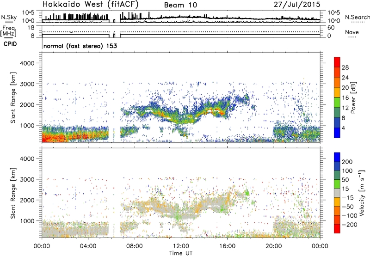This screenshot has height=256, width=370.
Task: Click the solid line sample under N.Sky
Action: pyautogui.click(x=9, y=22)
